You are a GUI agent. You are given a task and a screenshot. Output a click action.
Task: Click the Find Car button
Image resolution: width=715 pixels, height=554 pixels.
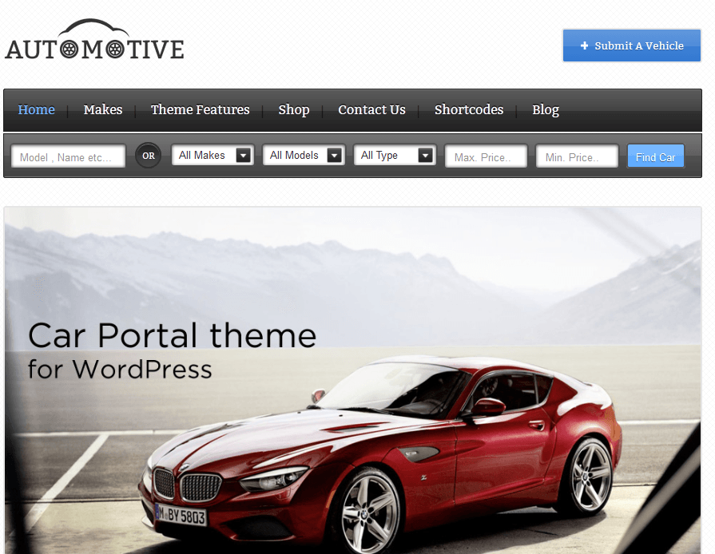(656, 156)
